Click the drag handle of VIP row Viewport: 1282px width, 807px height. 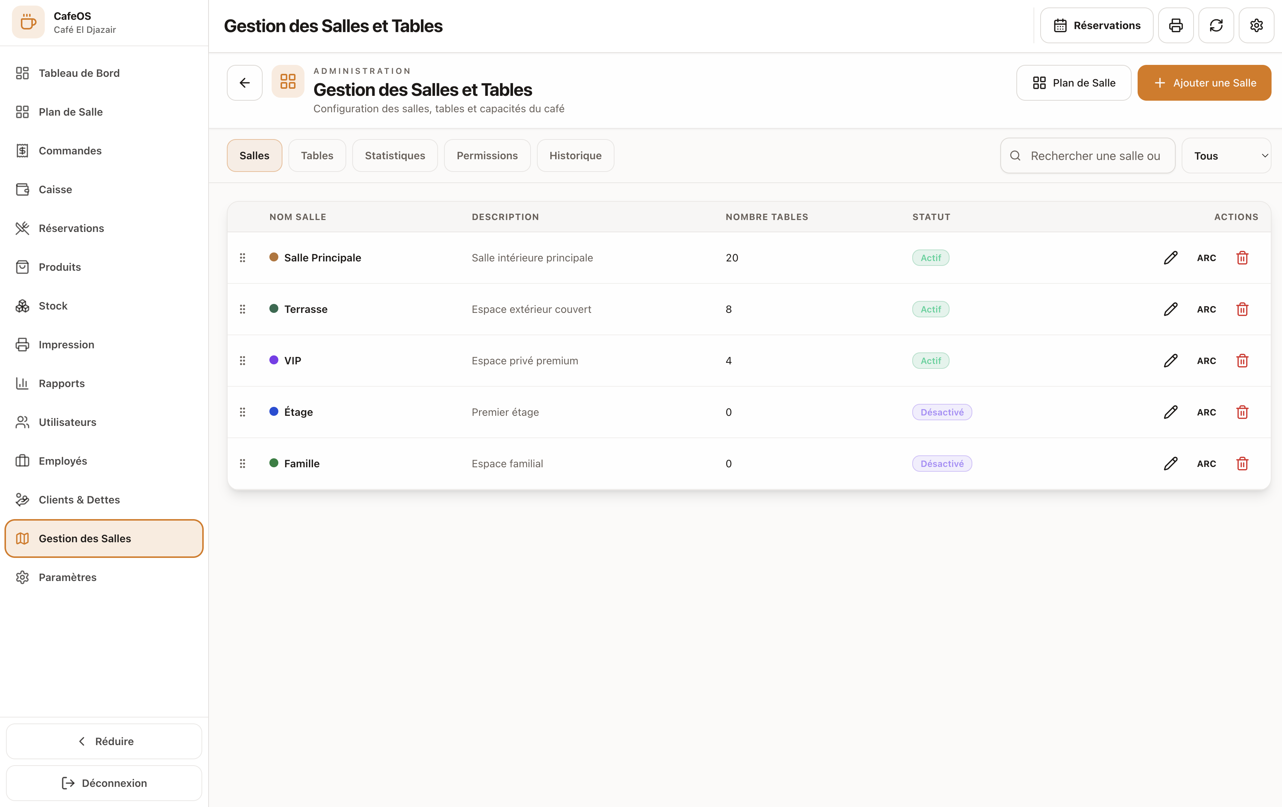pyautogui.click(x=243, y=361)
